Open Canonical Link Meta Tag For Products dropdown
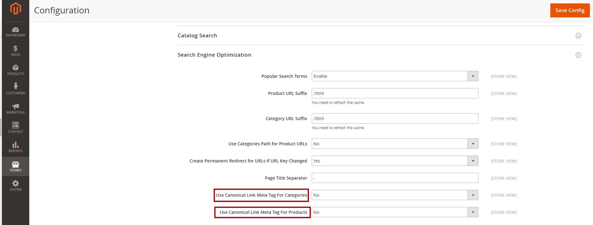This screenshot has width=593, height=225. pyautogui.click(x=395, y=212)
